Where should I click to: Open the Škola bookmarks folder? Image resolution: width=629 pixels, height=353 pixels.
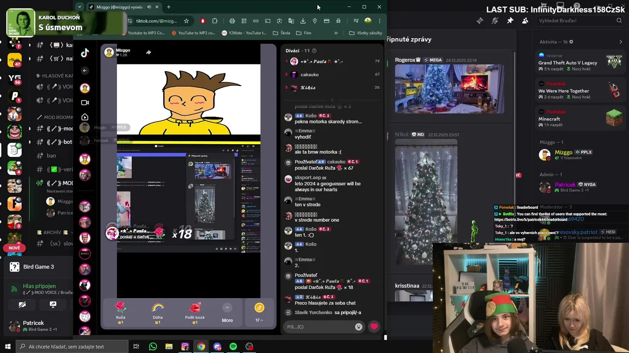pyautogui.click(x=281, y=33)
